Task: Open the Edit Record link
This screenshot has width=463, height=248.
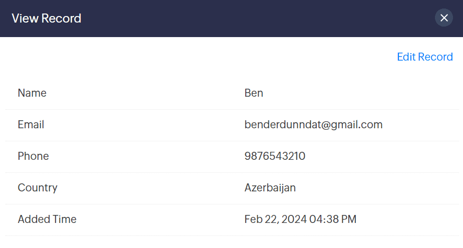Action: click(424, 57)
